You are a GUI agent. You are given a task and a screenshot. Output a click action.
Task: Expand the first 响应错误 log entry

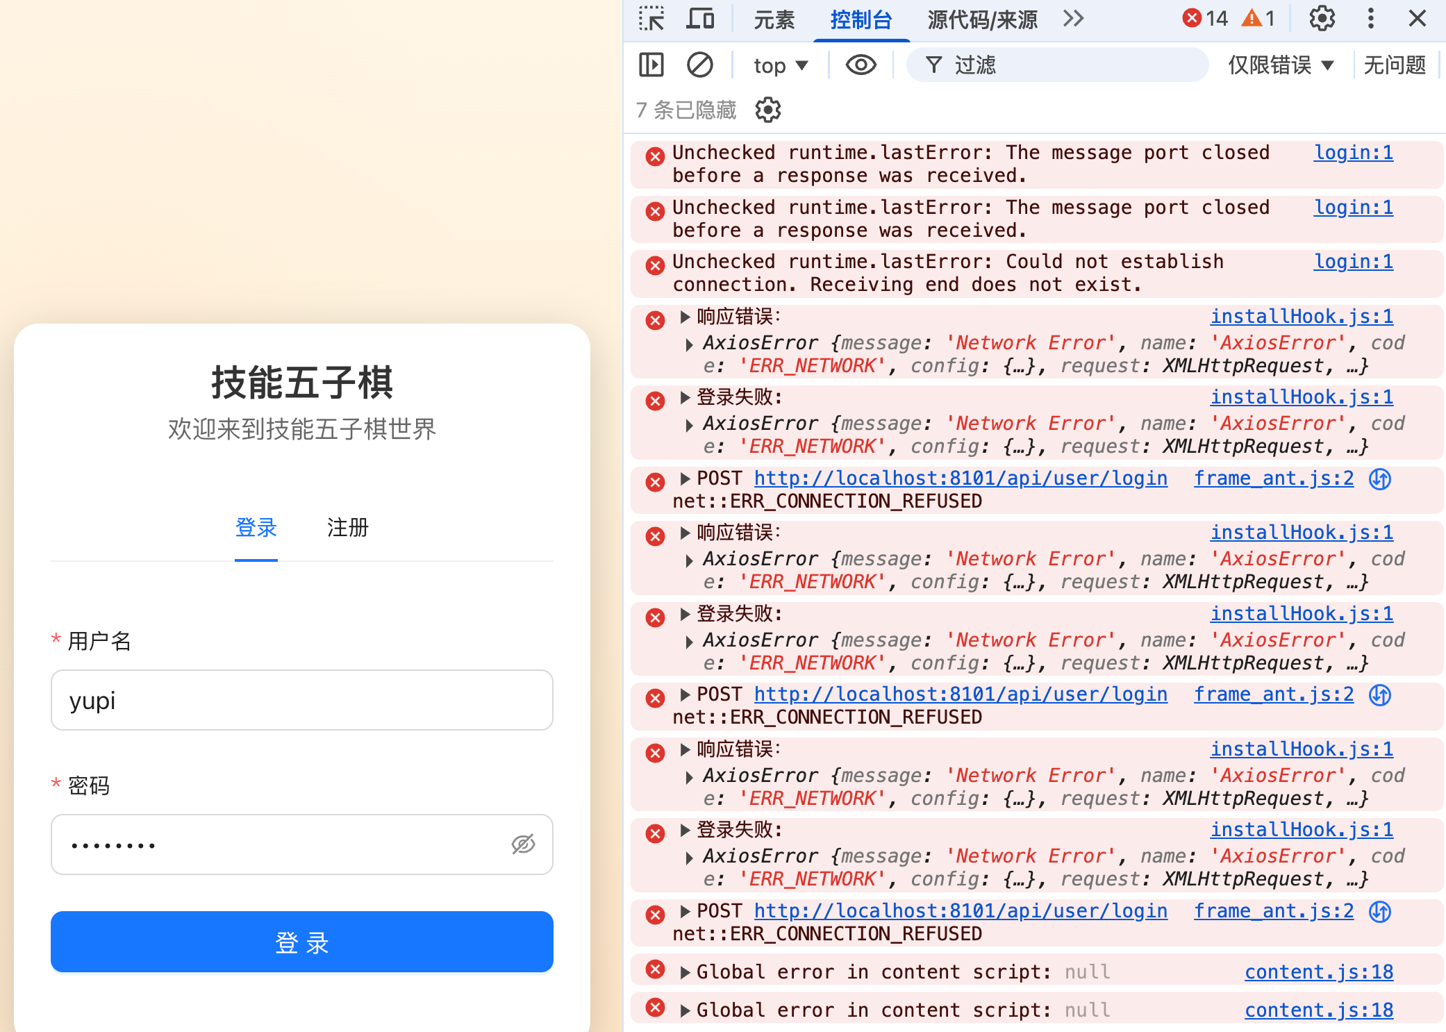685,317
